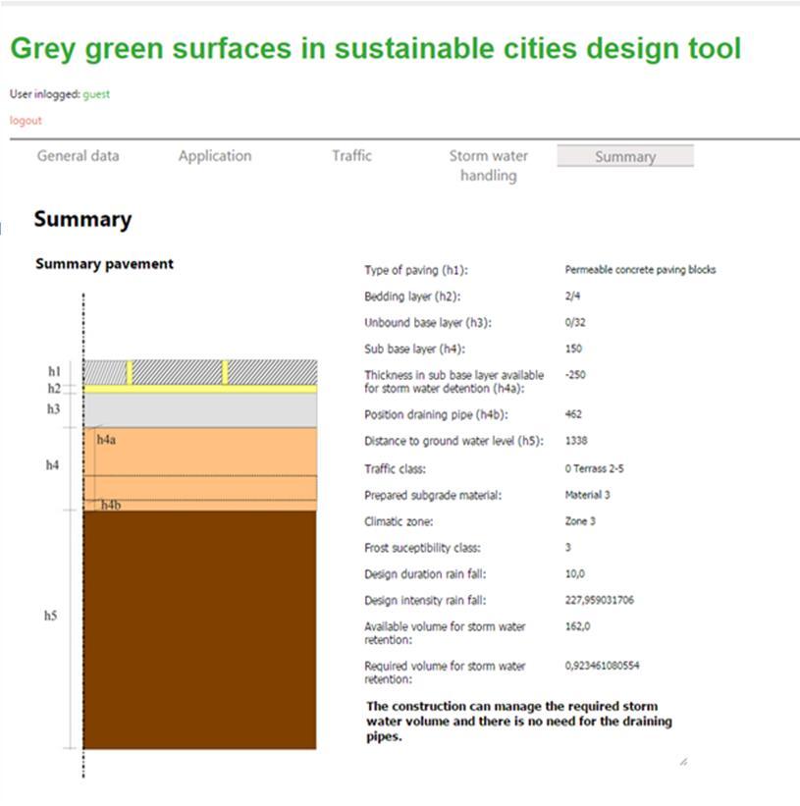Click the 'Material 3' value
Screen dimensions: 800x806
(587, 495)
